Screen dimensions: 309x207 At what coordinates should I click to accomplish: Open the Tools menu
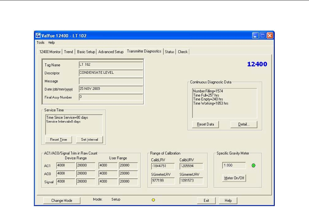coord(40,42)
